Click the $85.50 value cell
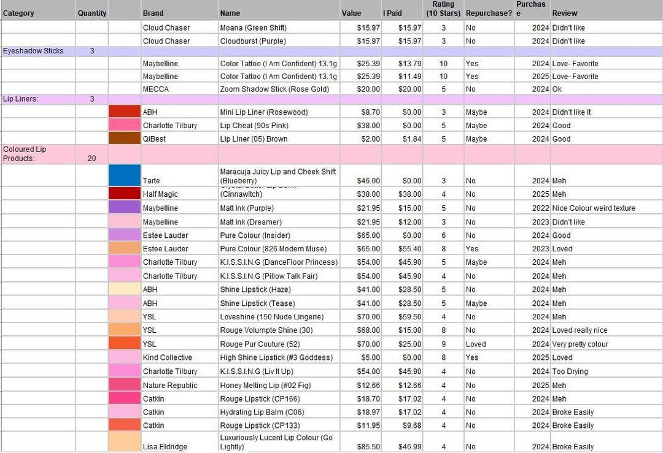 pyautogui.click(x=368, y=446)
